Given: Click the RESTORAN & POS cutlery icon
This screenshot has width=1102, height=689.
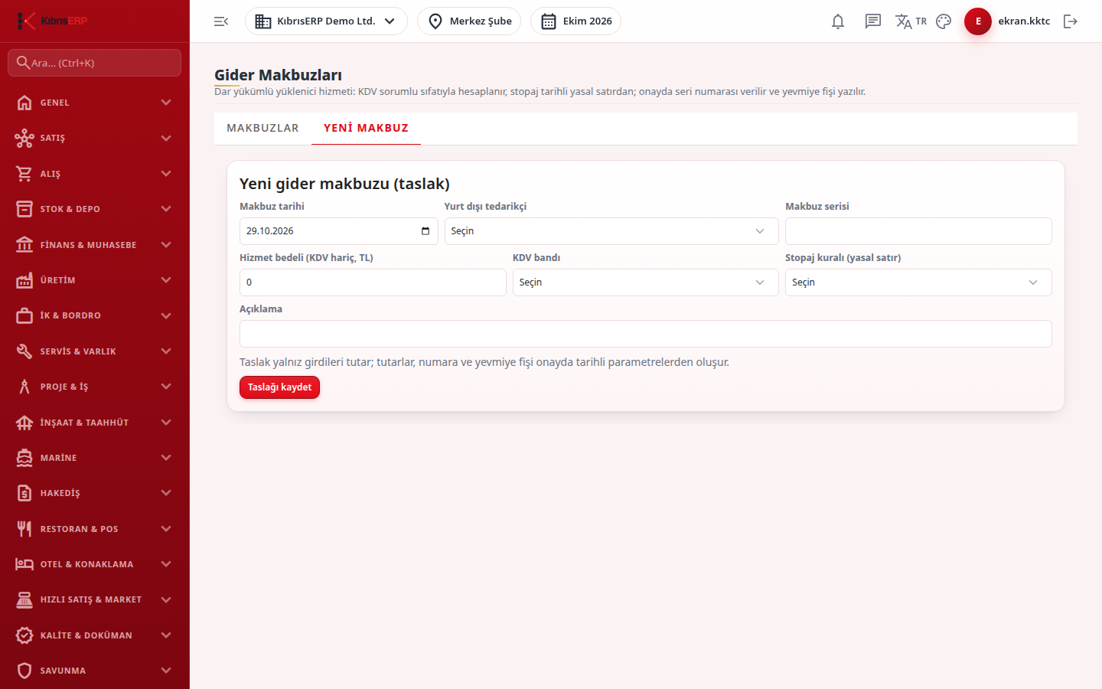Looking at the screenshot, I should pos(24,529).
